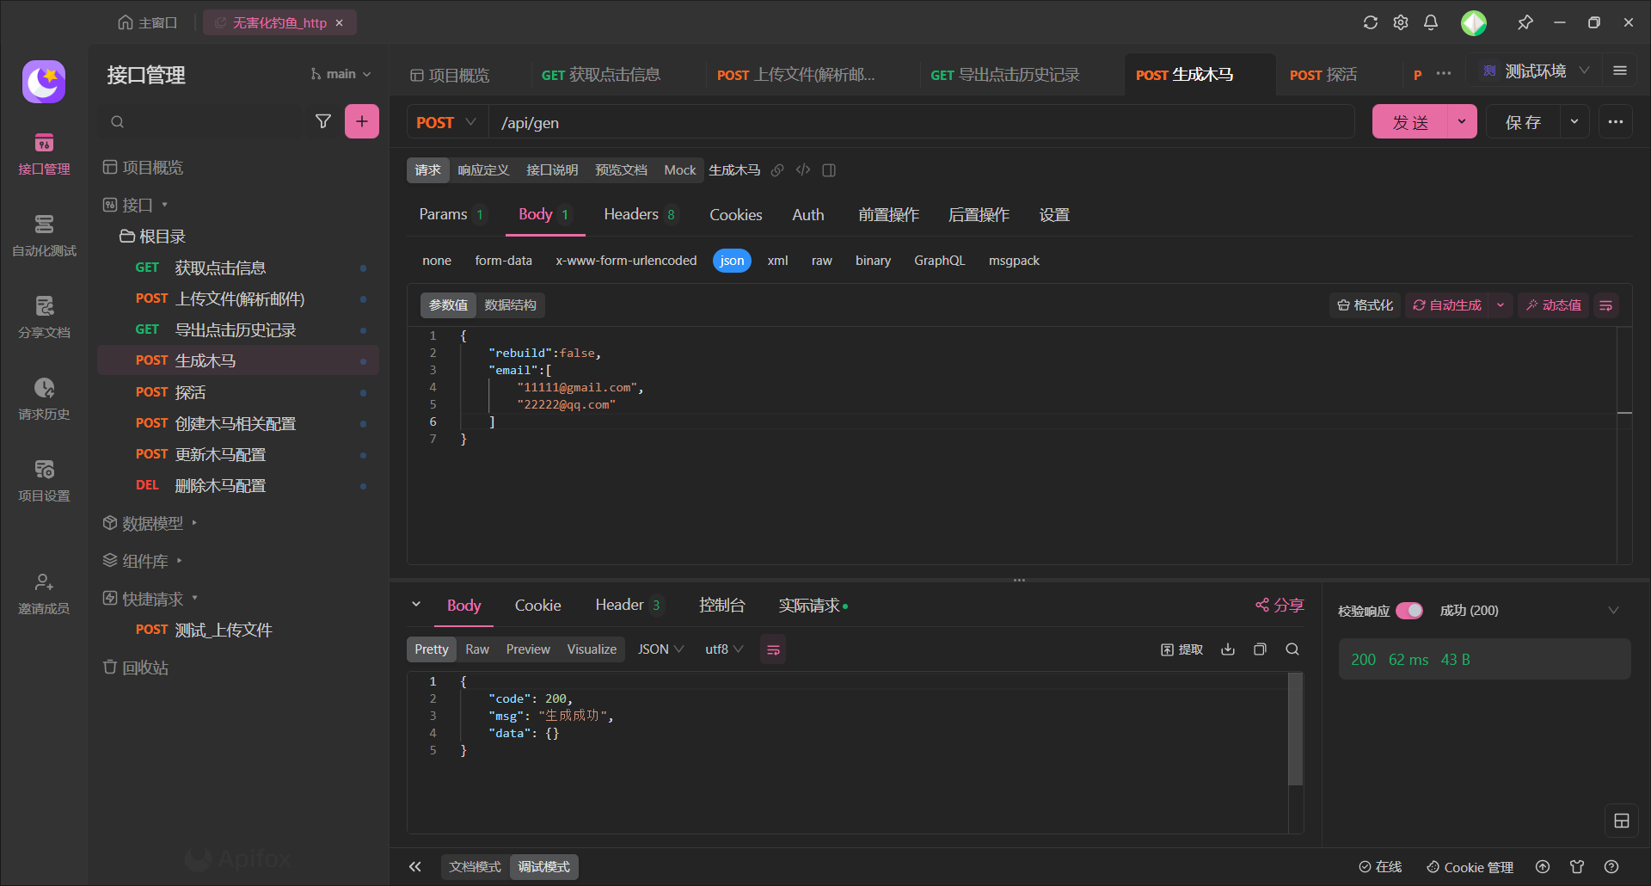Click the layout switch icon at bottom right
This screenshot has height=886, width=1651.
[x=1622, y=821]
